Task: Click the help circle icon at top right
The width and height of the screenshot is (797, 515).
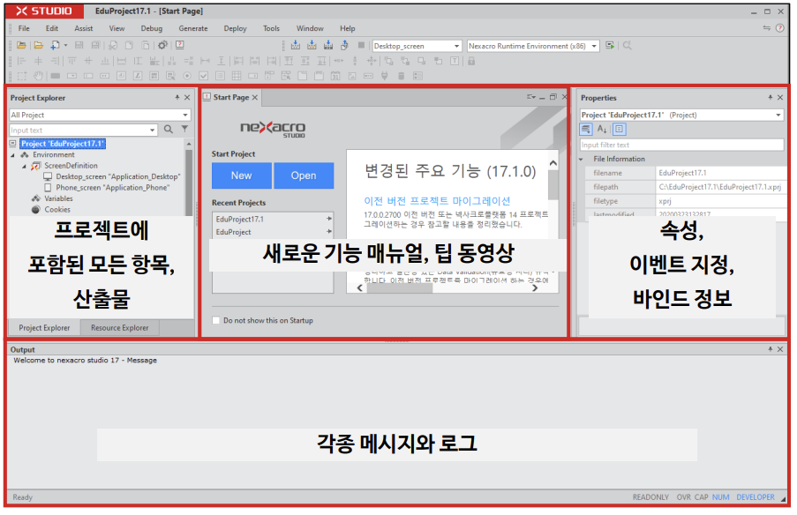Action: [779, 28]
